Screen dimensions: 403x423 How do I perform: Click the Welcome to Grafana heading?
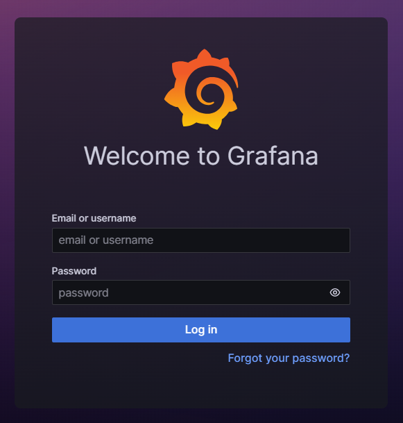(201, 156)
